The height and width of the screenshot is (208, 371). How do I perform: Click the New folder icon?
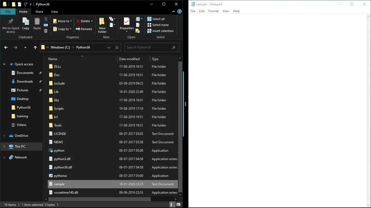(102, 21)
